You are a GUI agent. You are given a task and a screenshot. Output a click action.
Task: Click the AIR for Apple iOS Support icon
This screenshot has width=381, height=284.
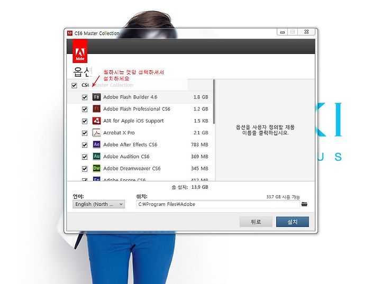(96, 121)
